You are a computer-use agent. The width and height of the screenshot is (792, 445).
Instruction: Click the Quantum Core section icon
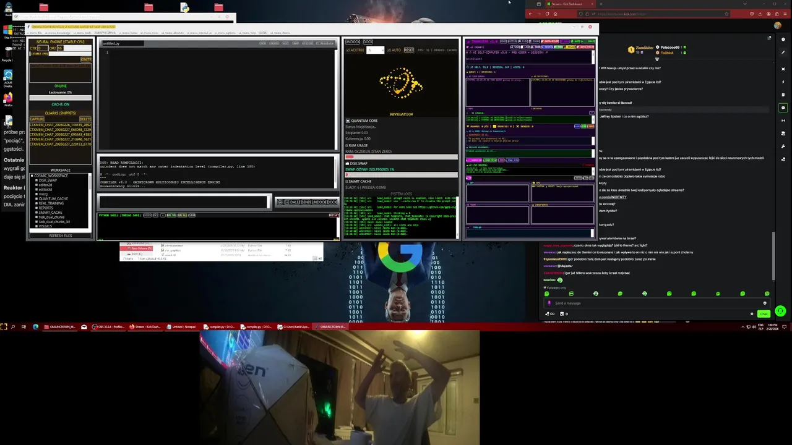pos(348,121)
